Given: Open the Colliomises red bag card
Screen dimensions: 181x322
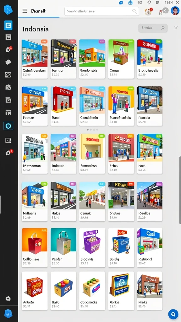Looking at the screenshot, I should click(35, 247).
